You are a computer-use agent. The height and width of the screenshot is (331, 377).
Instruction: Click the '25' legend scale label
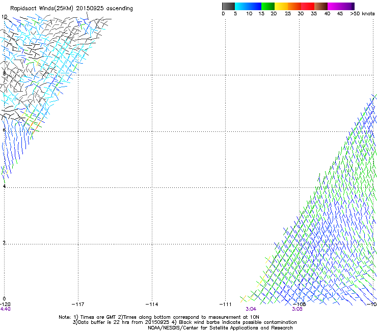[288, 14]
